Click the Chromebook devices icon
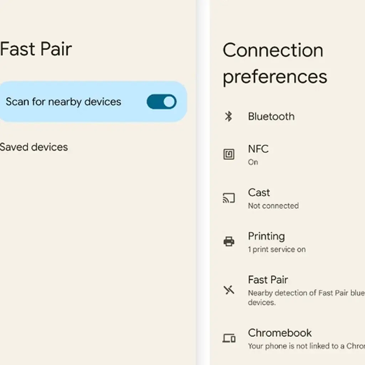This screenshot has height=365, width=365. coord(228,338)
